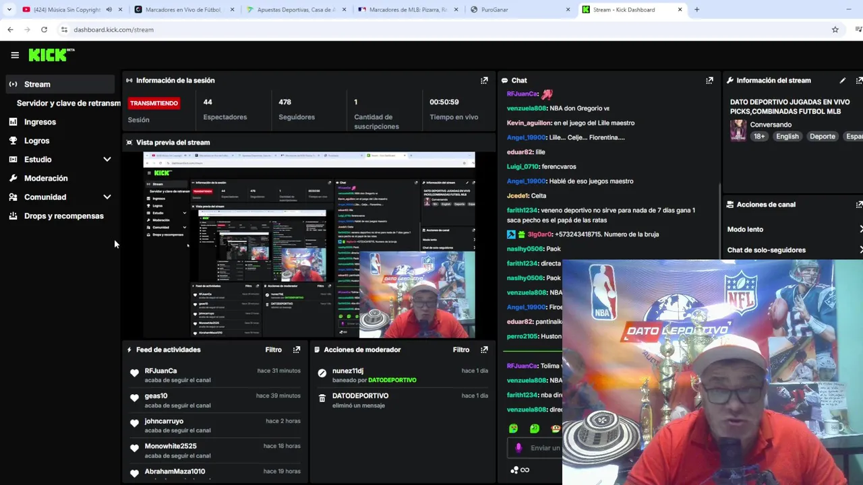Screen dimensions: 863x485
Task: Click the Comunidad people icon
Action: point(13,197)
